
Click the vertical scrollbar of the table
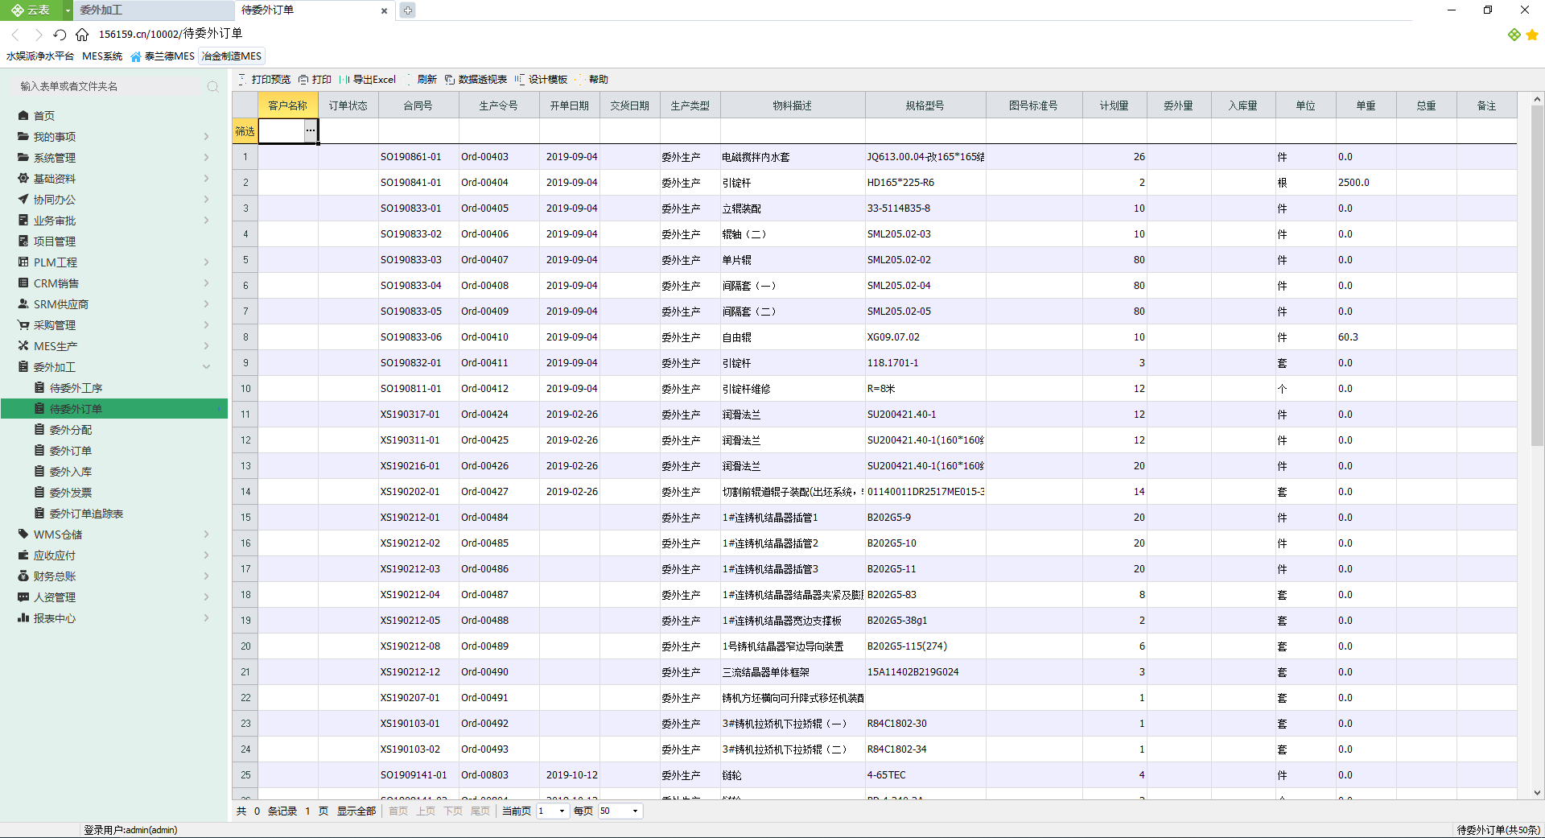[x=1537, y=275]
